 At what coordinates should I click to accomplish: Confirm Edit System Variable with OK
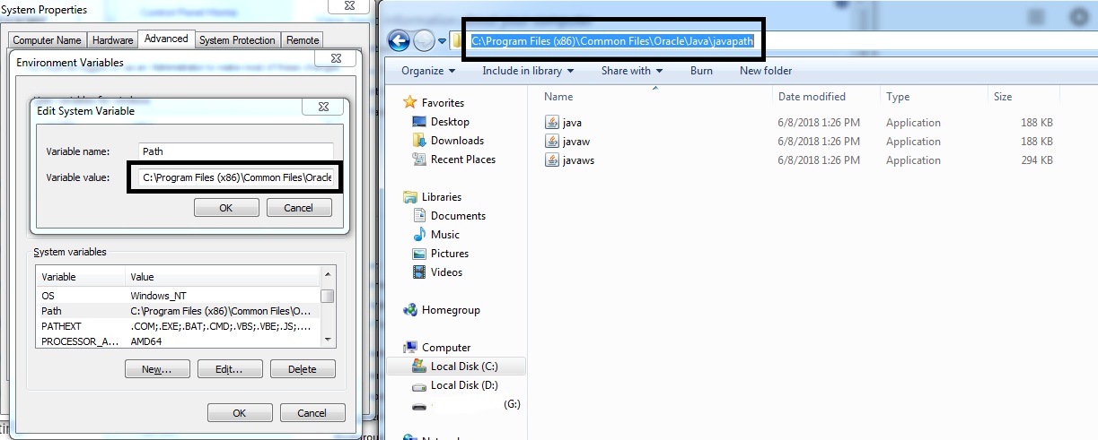pyautogui.click(x=226, y=207)
